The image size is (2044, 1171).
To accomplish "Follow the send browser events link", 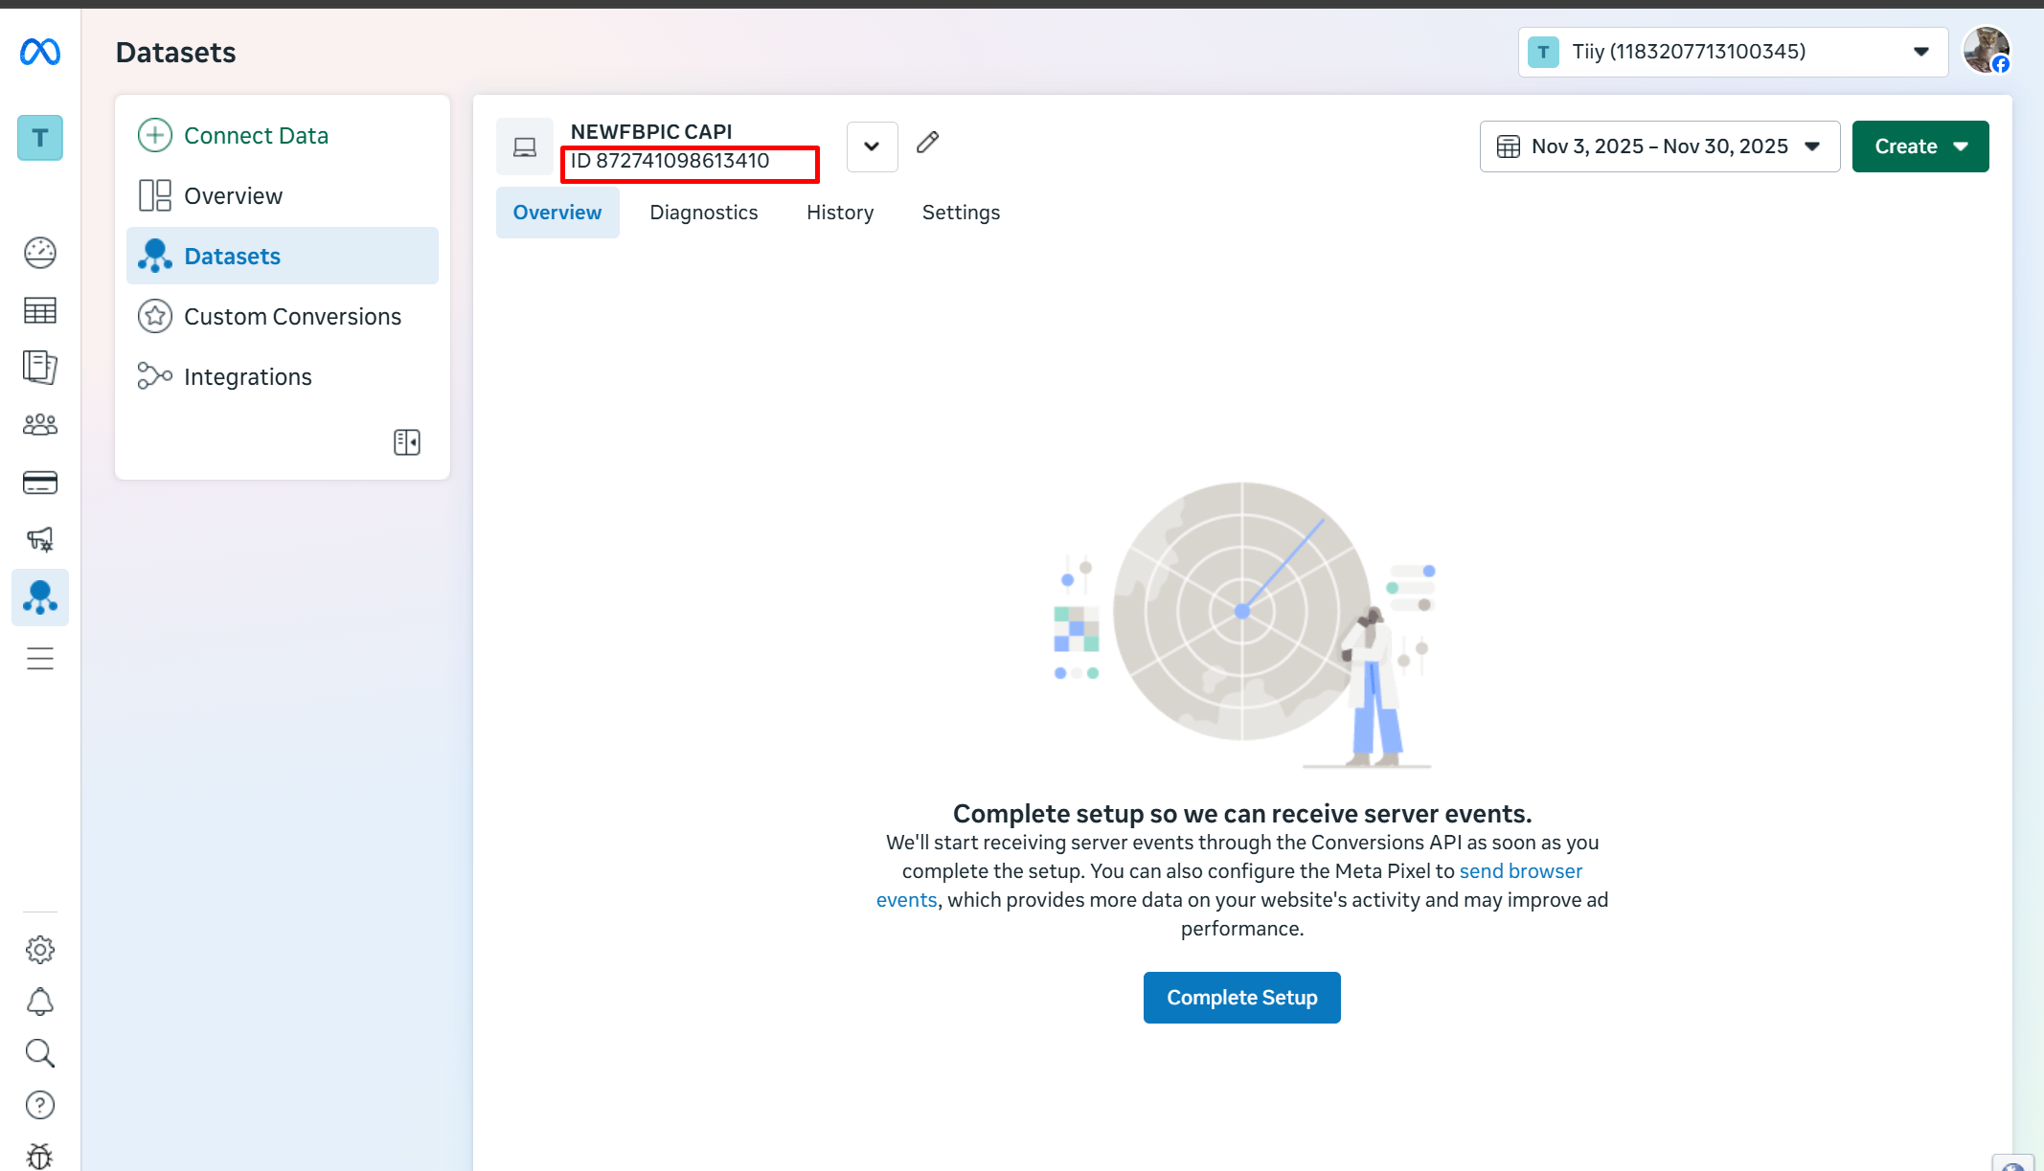I will point(1520,871).
